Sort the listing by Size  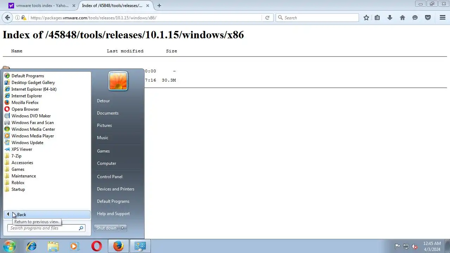[172, 51]
